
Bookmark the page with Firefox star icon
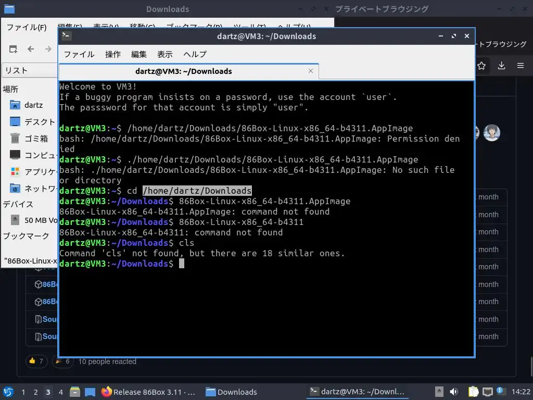click(x=481, y=66)
